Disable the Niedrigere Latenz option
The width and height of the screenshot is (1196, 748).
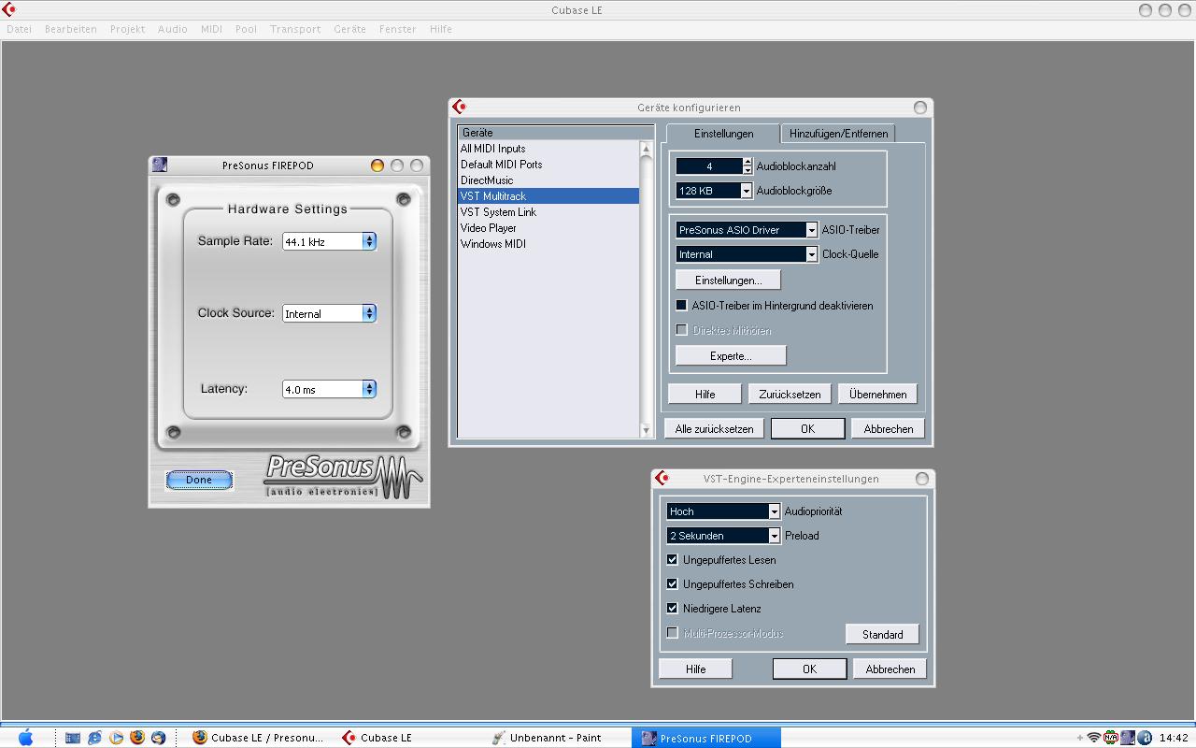tap(672, 608)
